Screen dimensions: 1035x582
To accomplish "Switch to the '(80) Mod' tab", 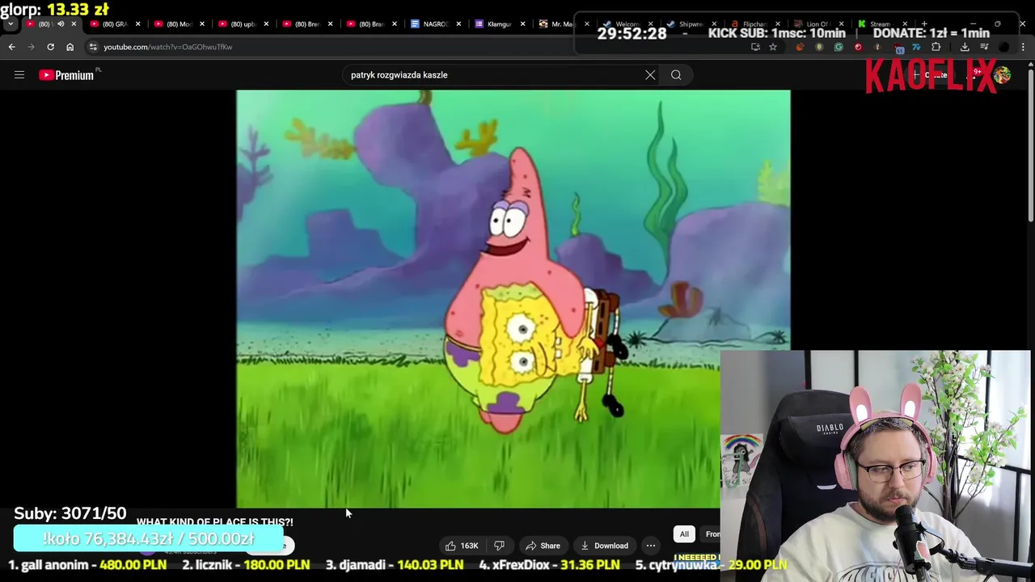I will (x=179, y=24).
